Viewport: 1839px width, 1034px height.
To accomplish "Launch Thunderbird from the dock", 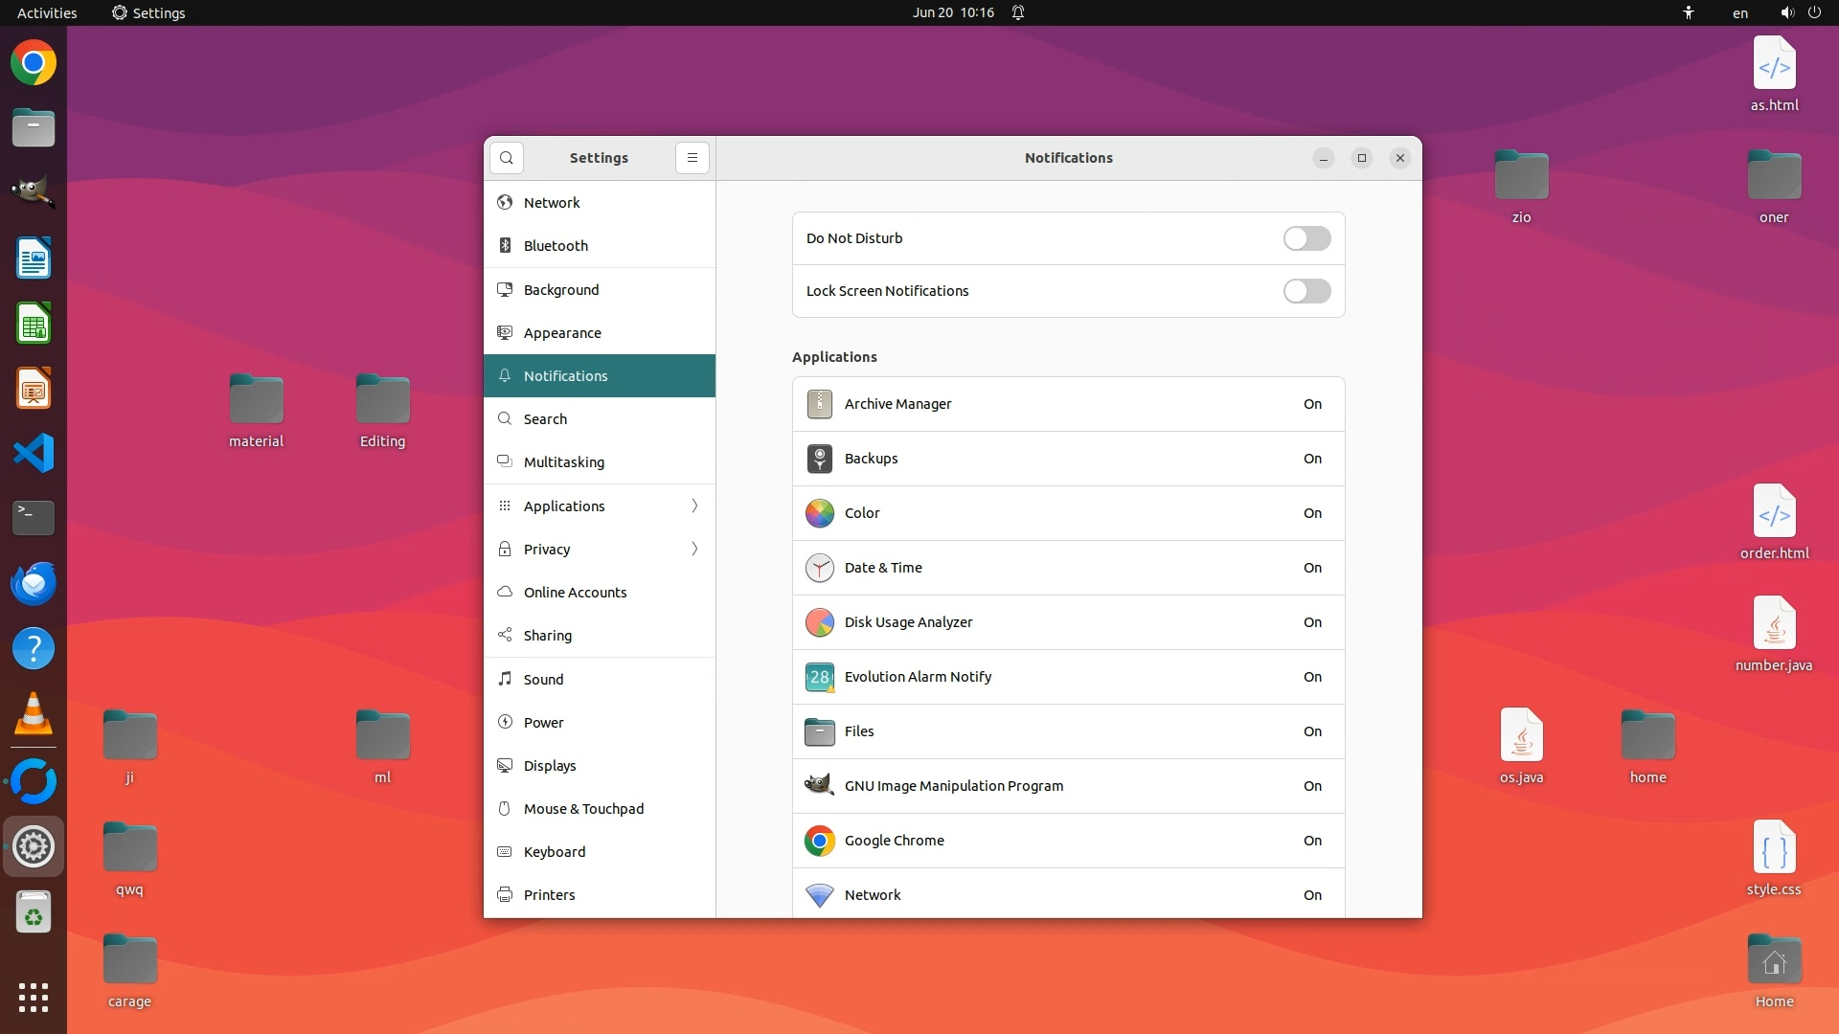I will pyautogui.click(x=34, y=583).
